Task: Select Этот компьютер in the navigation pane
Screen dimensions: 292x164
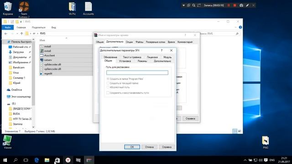Action: [21, 97]
